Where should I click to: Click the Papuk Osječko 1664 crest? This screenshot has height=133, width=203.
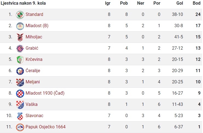click(20, 127)
